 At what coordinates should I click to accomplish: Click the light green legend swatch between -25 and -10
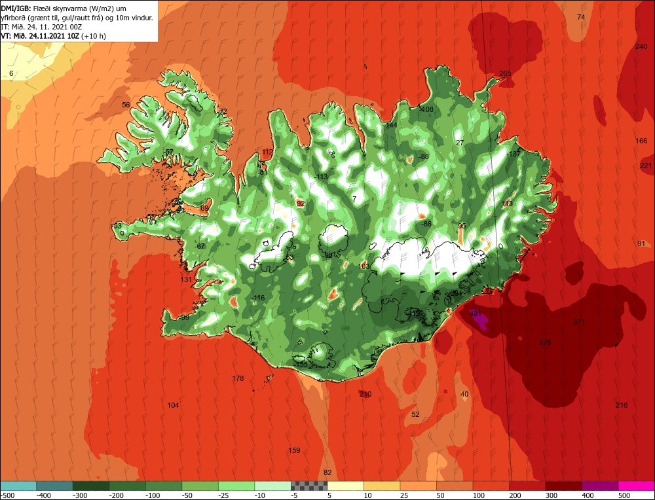click(x=236, y=486)
